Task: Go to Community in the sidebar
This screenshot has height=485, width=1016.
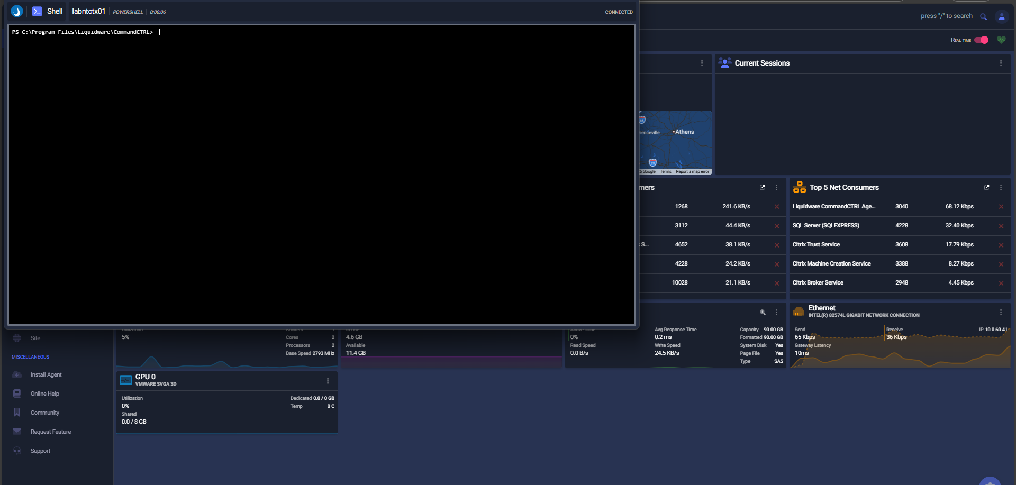Action: click(x=45, y=413)
